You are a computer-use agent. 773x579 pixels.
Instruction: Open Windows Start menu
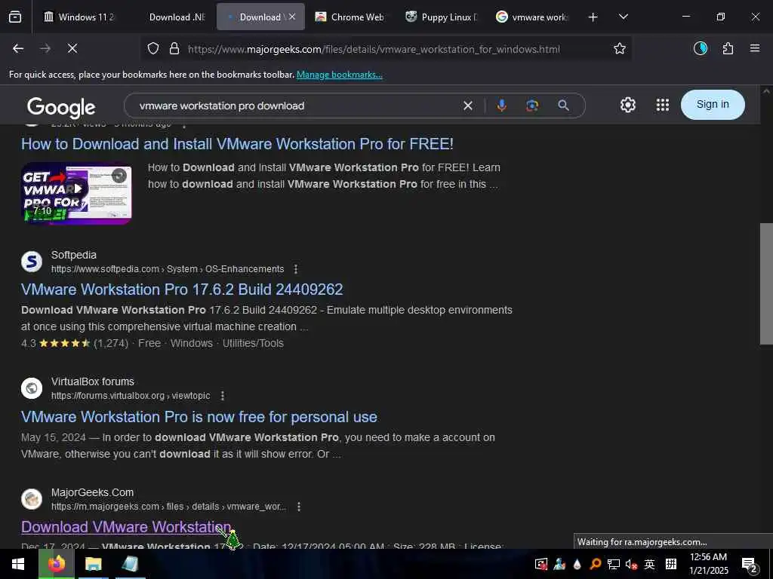18,564
